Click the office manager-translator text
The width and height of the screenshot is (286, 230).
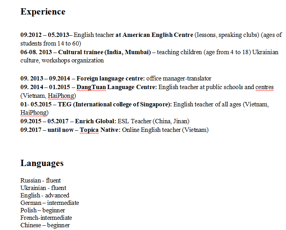pyautogui.click(x=179, y=78)
